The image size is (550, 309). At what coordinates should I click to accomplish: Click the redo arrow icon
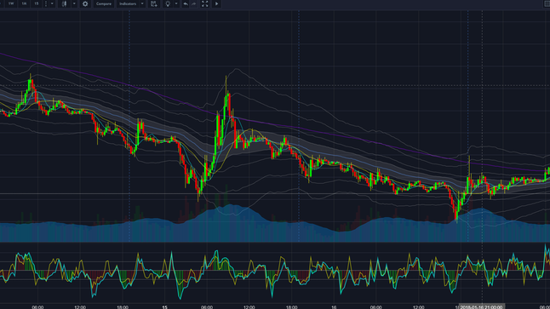coord(194,3)
